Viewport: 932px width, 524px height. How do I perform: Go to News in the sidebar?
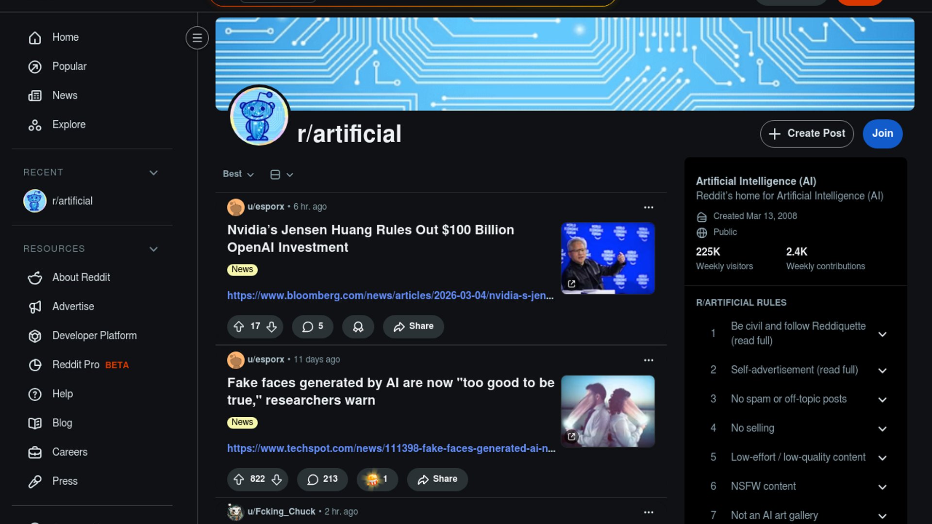[65, 96]
